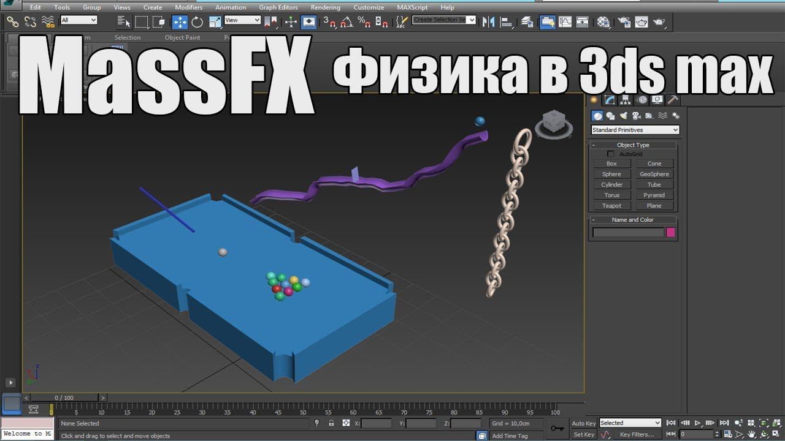The image size is (785, 441).
Task: Open the Rendered Frame Window icon
Action: [641, 22]
